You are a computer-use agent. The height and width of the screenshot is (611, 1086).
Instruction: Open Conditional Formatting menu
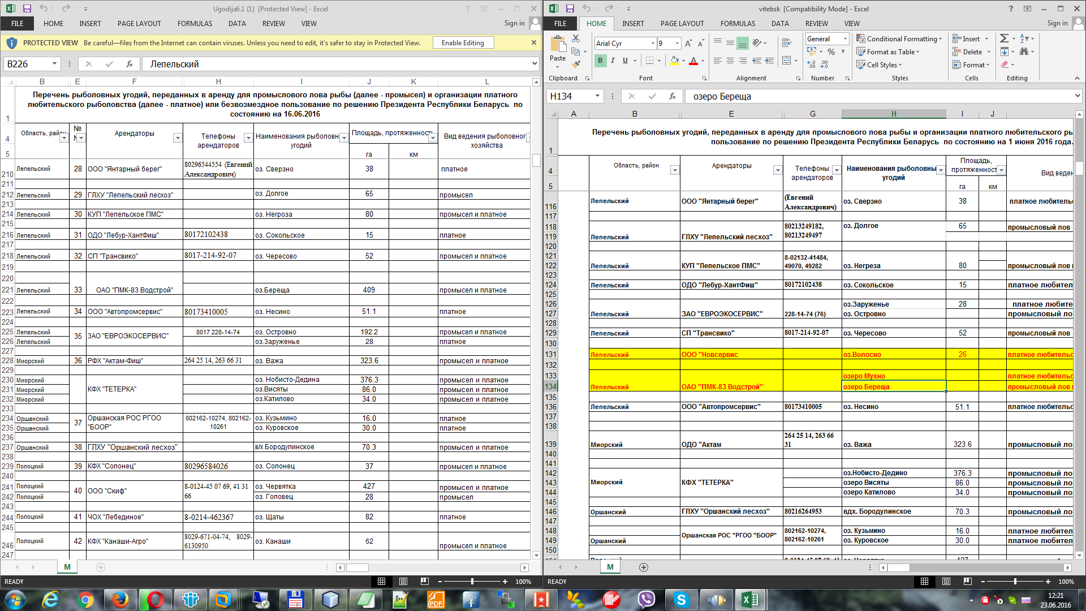point(899,39)
